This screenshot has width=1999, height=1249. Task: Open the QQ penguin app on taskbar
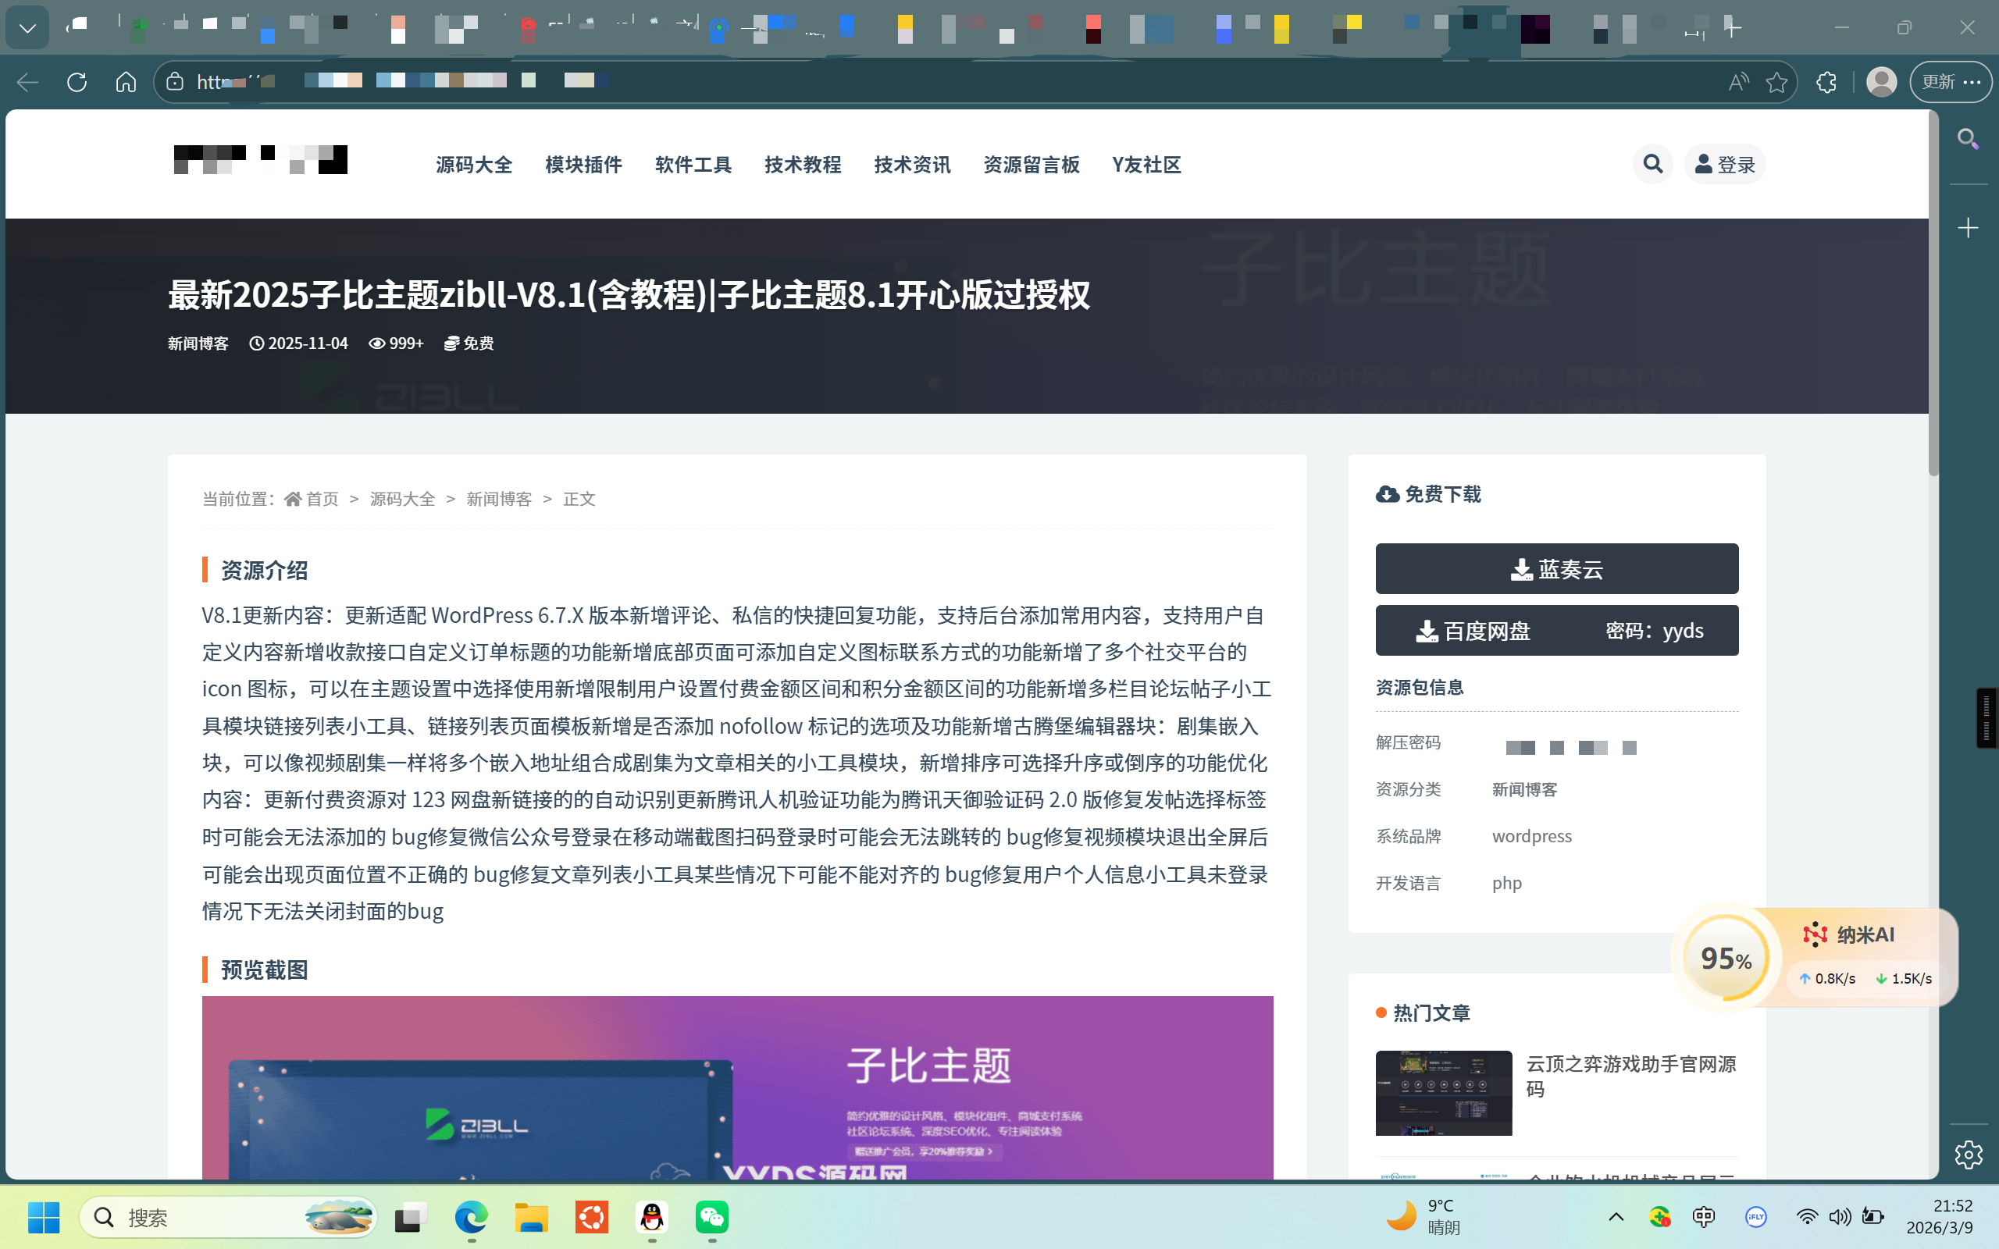pyautogui.click(x=652, y=1217)
